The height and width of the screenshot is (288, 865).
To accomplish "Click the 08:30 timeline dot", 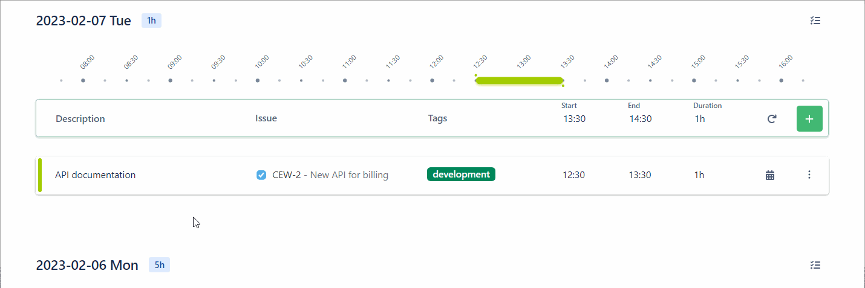I will click(x=126, y=80).
